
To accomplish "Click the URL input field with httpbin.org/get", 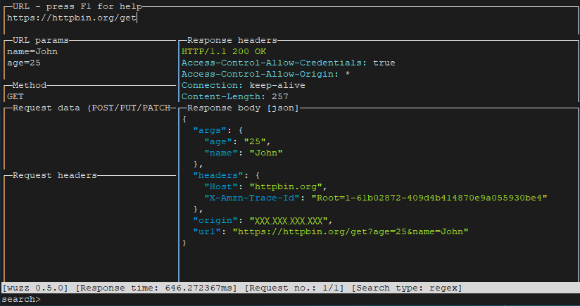I will click(72, 18).
